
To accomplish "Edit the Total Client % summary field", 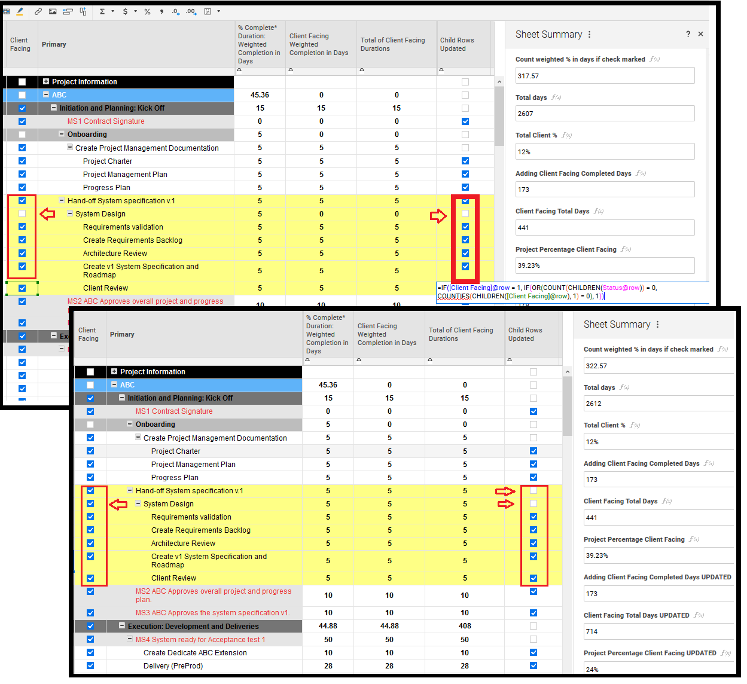I will [x=605, y=151].
